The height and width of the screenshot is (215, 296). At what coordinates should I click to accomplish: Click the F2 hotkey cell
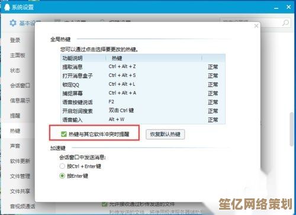coord(111,102)
